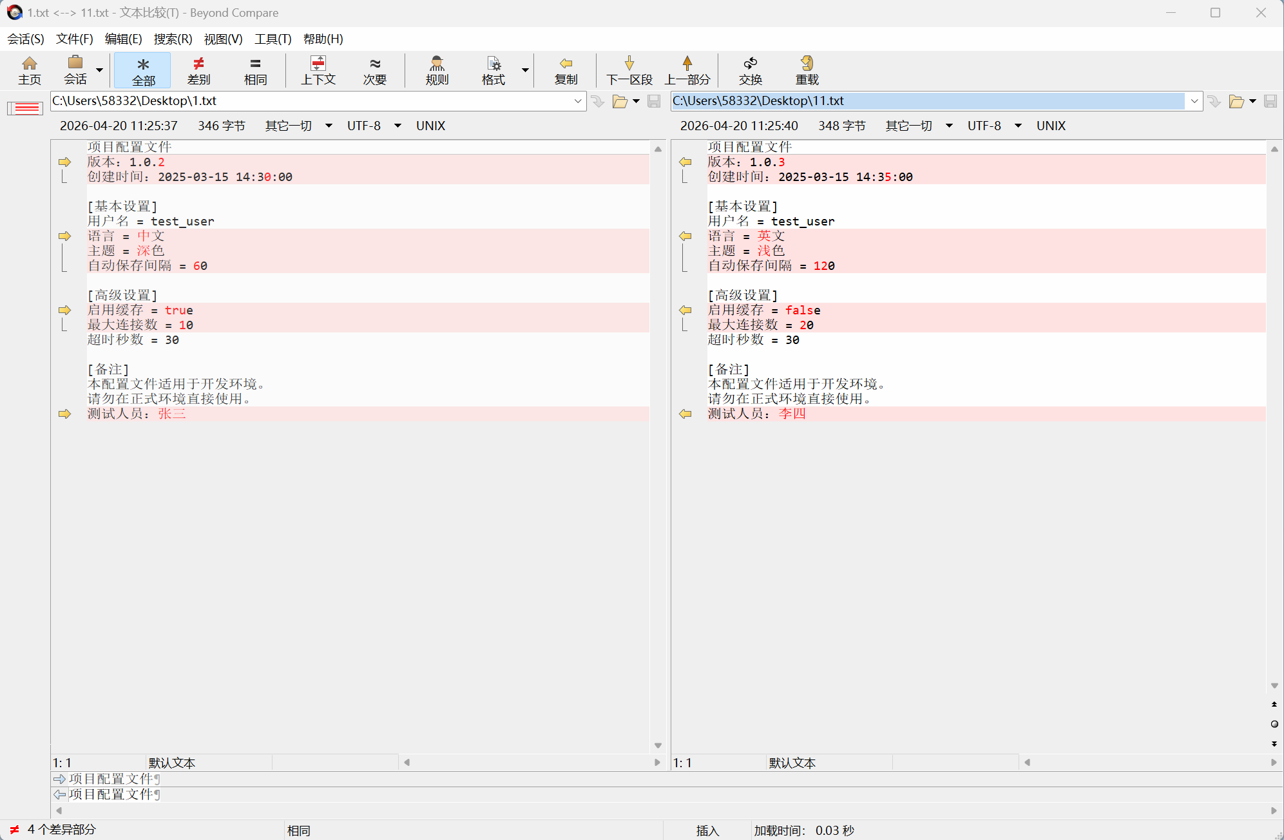Toggle 全部 show all lines
This screenshot has width=1284, height=840.
point(143,70)
